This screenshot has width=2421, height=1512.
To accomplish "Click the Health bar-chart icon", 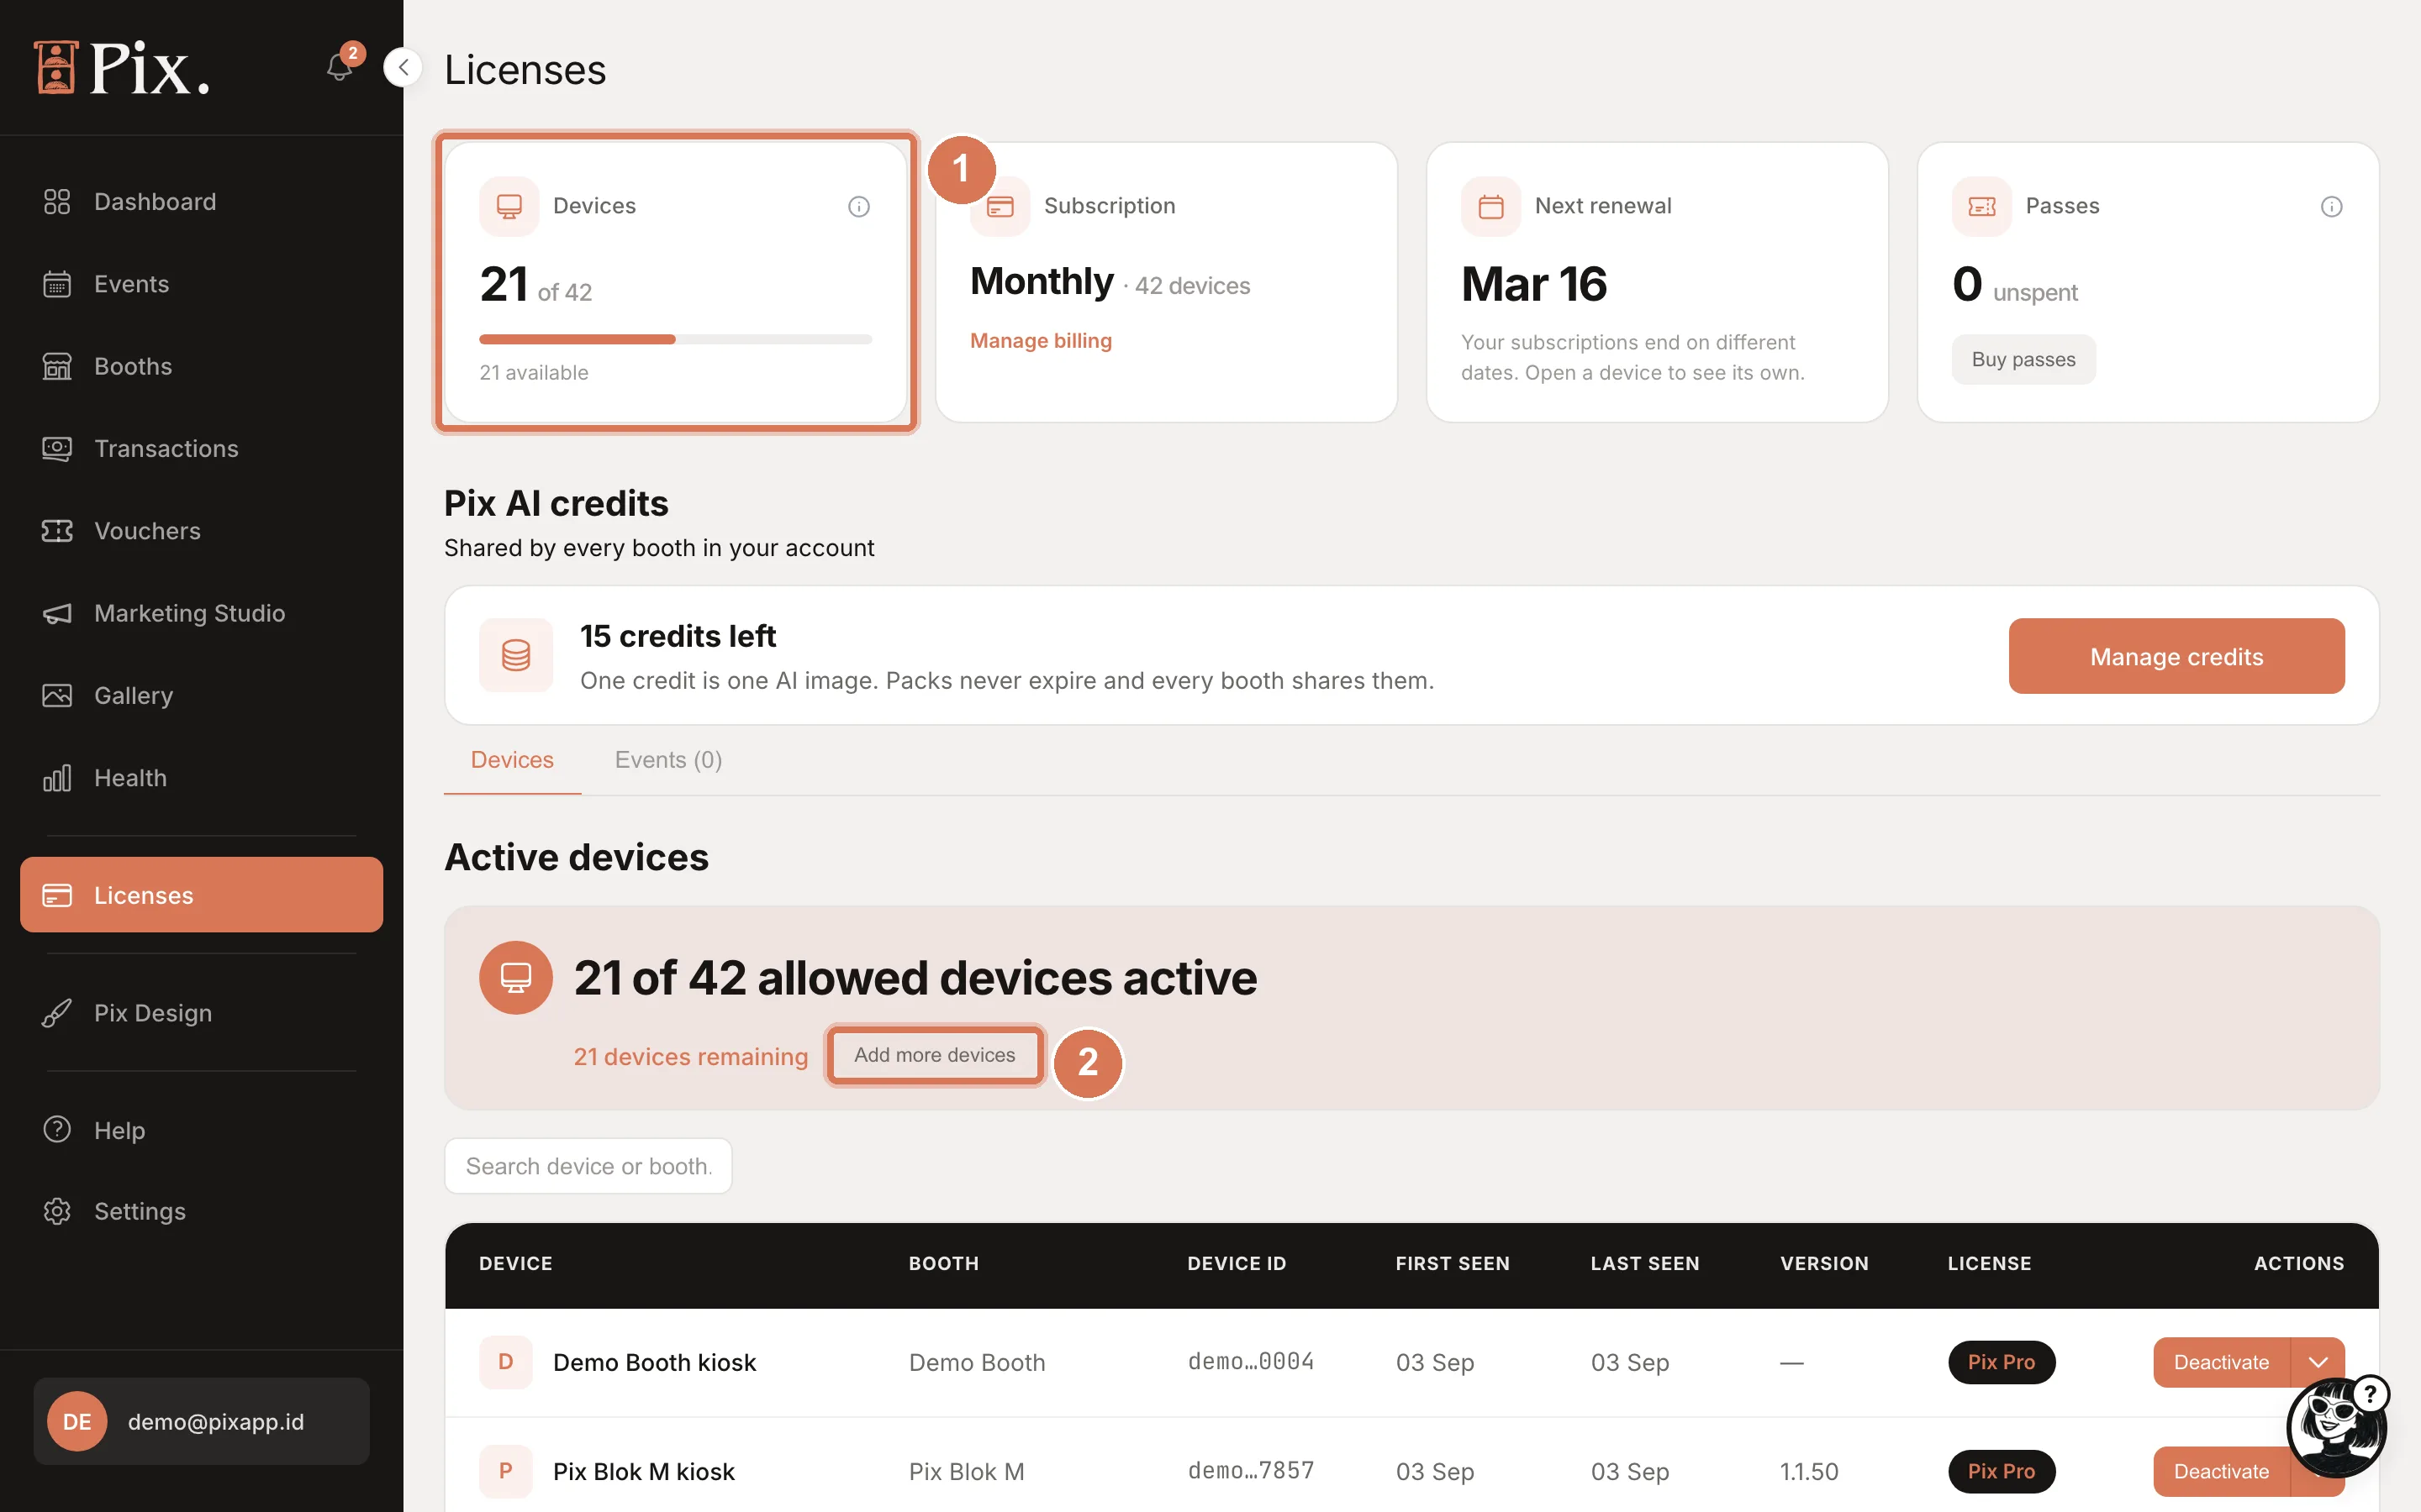I will [x=57, y=778].
